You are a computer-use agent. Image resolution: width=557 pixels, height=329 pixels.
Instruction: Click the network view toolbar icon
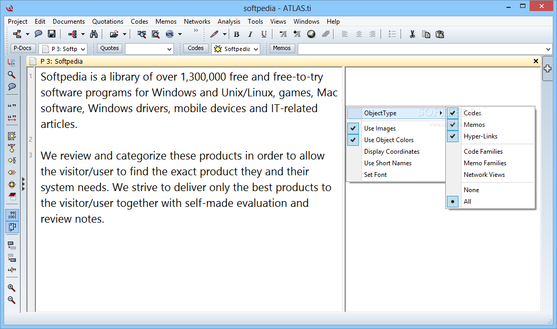pyautogui.click(x=17, y=34)
